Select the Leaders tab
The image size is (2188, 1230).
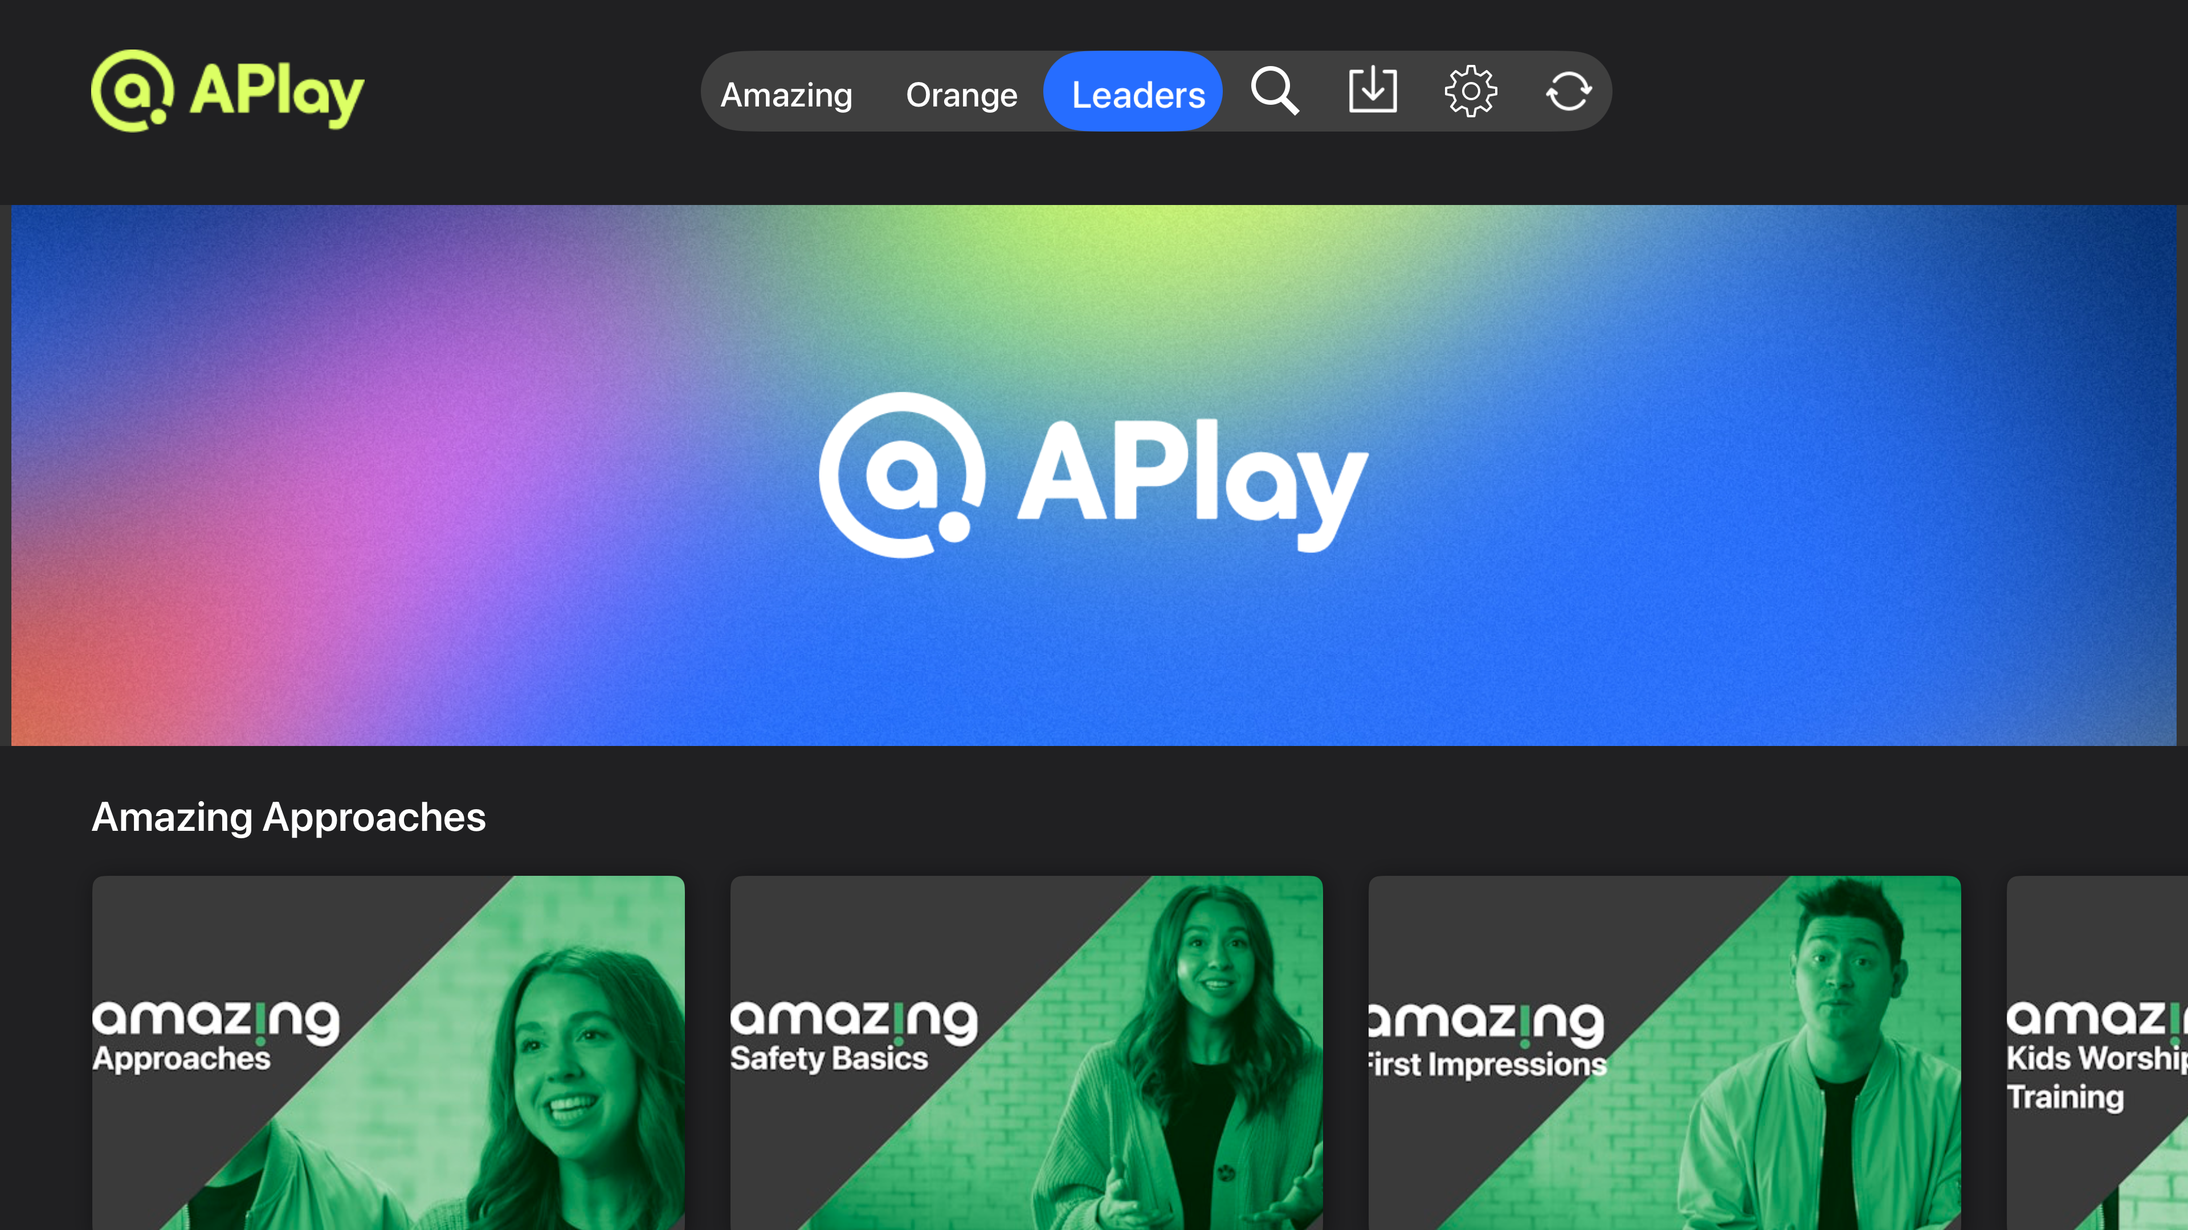point(1133,91)
